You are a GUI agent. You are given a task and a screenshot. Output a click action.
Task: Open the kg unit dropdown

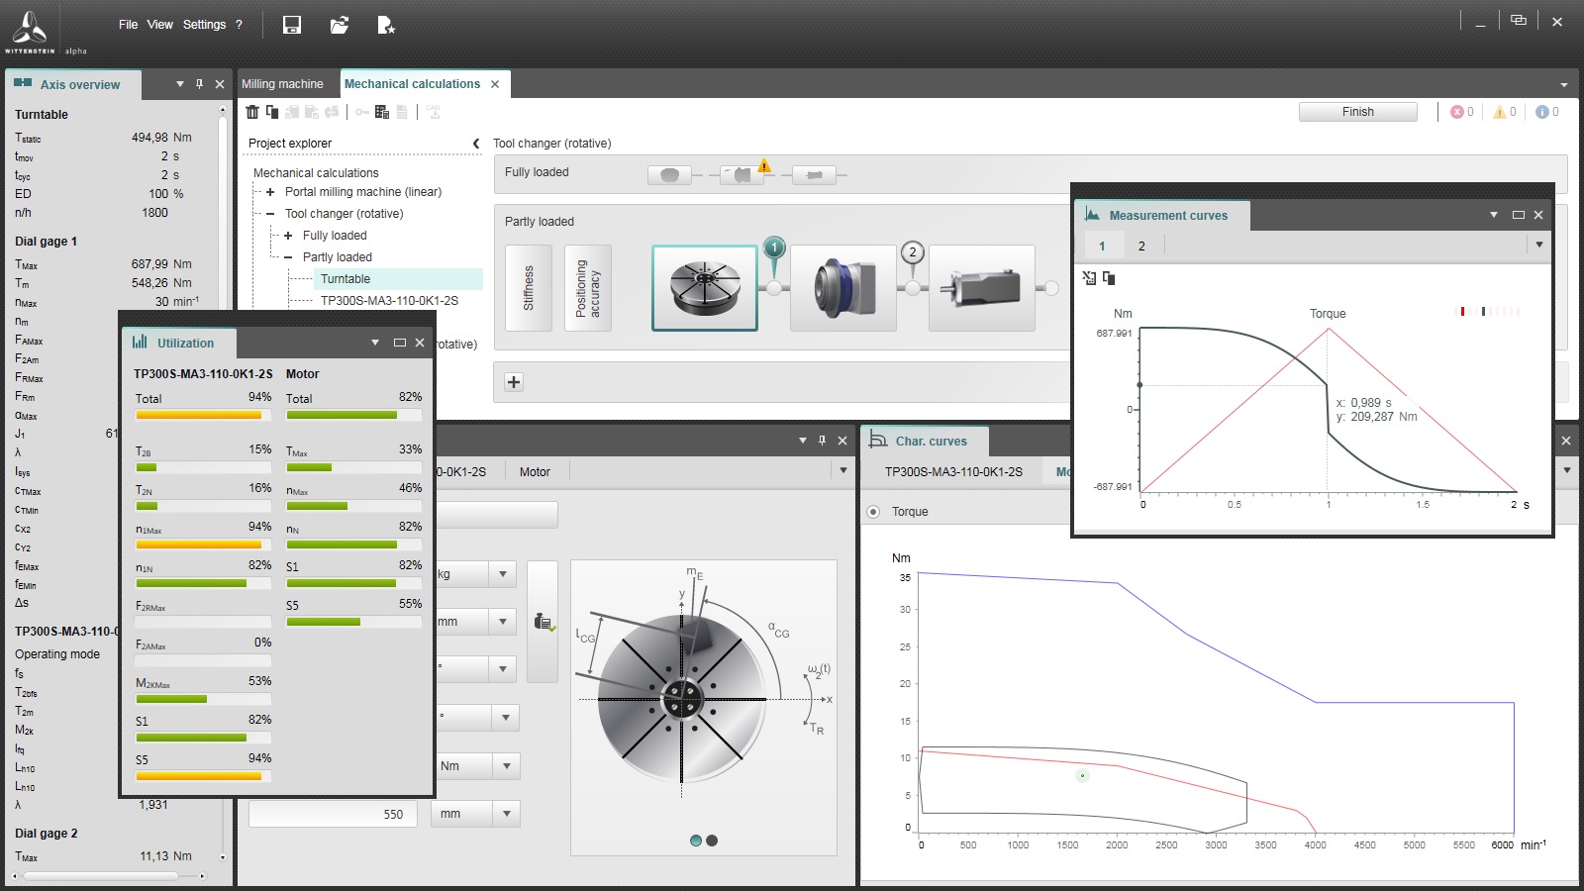tap(502, 574)
